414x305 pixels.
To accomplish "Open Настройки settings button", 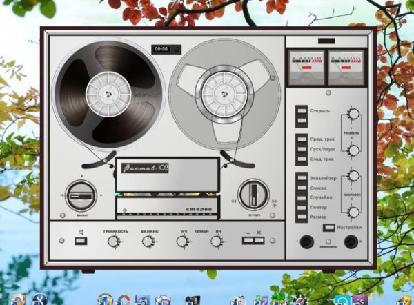I will pos(329,228).
